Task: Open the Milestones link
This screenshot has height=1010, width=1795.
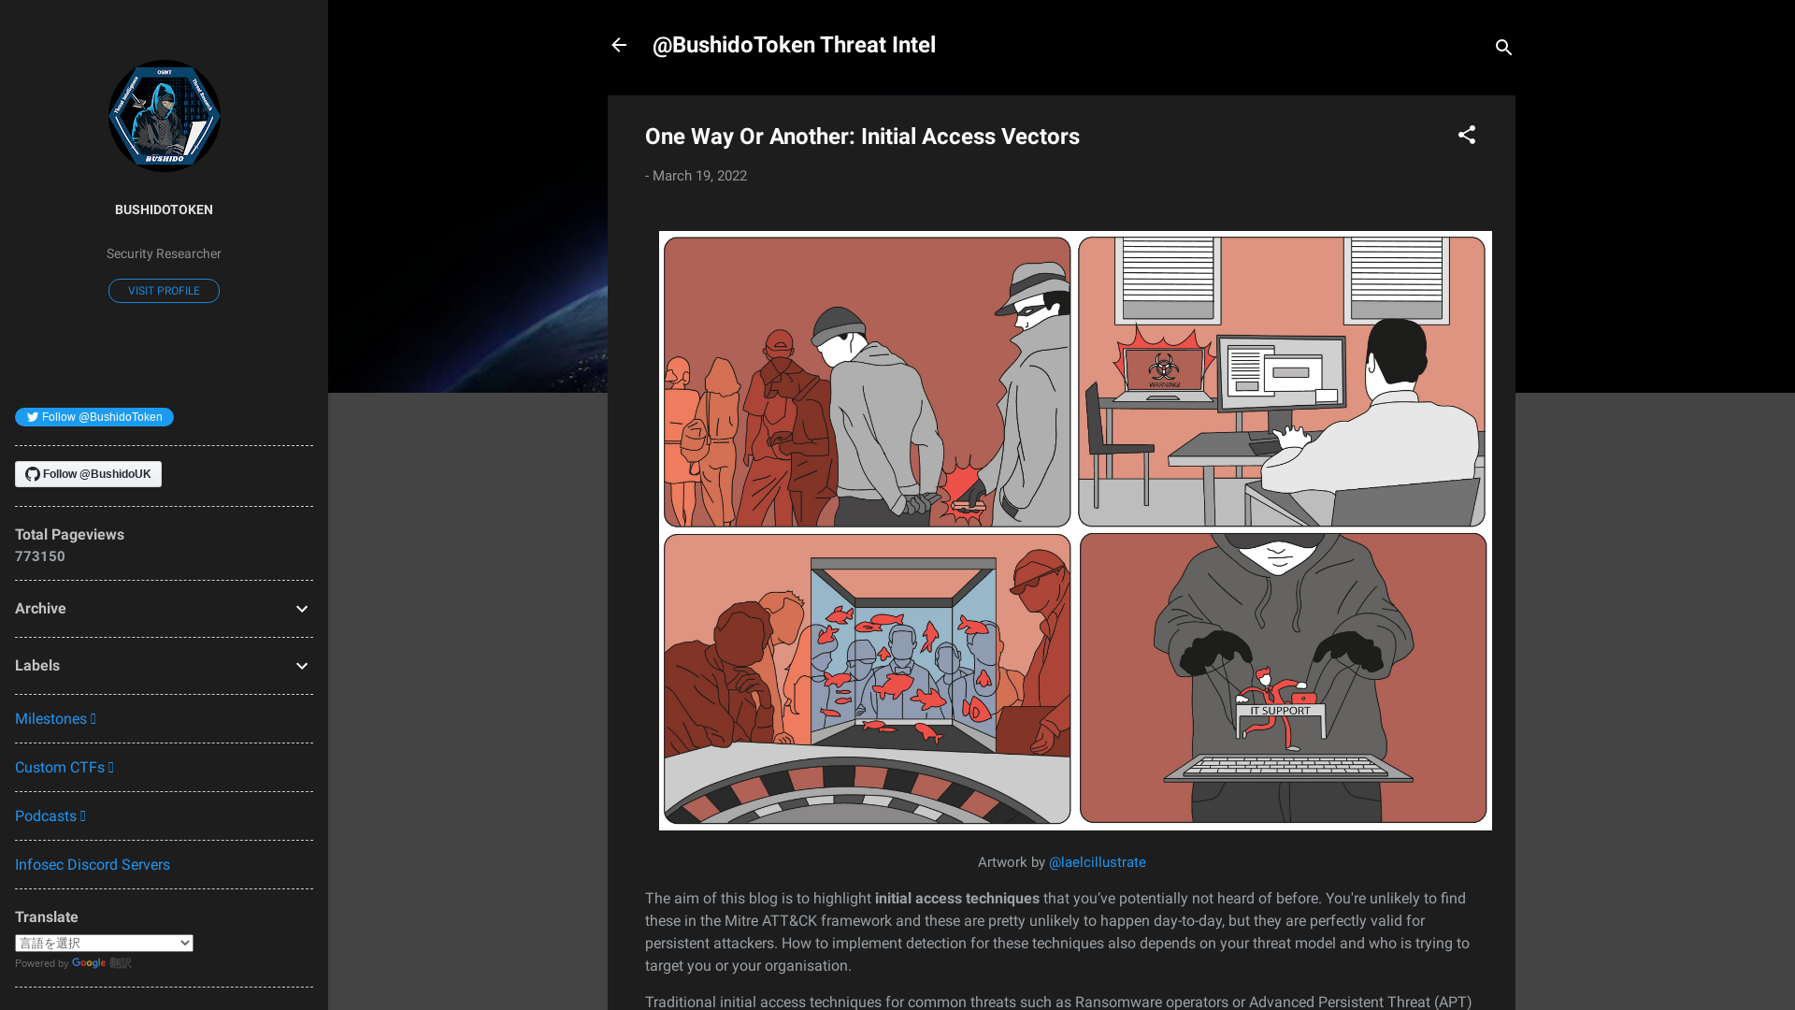Action: (x=55, y=719)
